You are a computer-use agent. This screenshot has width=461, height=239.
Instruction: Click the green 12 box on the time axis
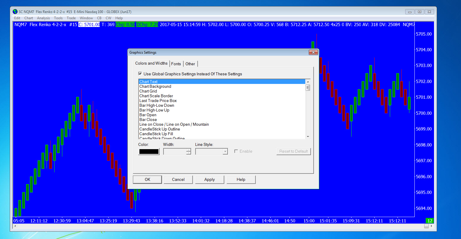(x=430, y=221)
